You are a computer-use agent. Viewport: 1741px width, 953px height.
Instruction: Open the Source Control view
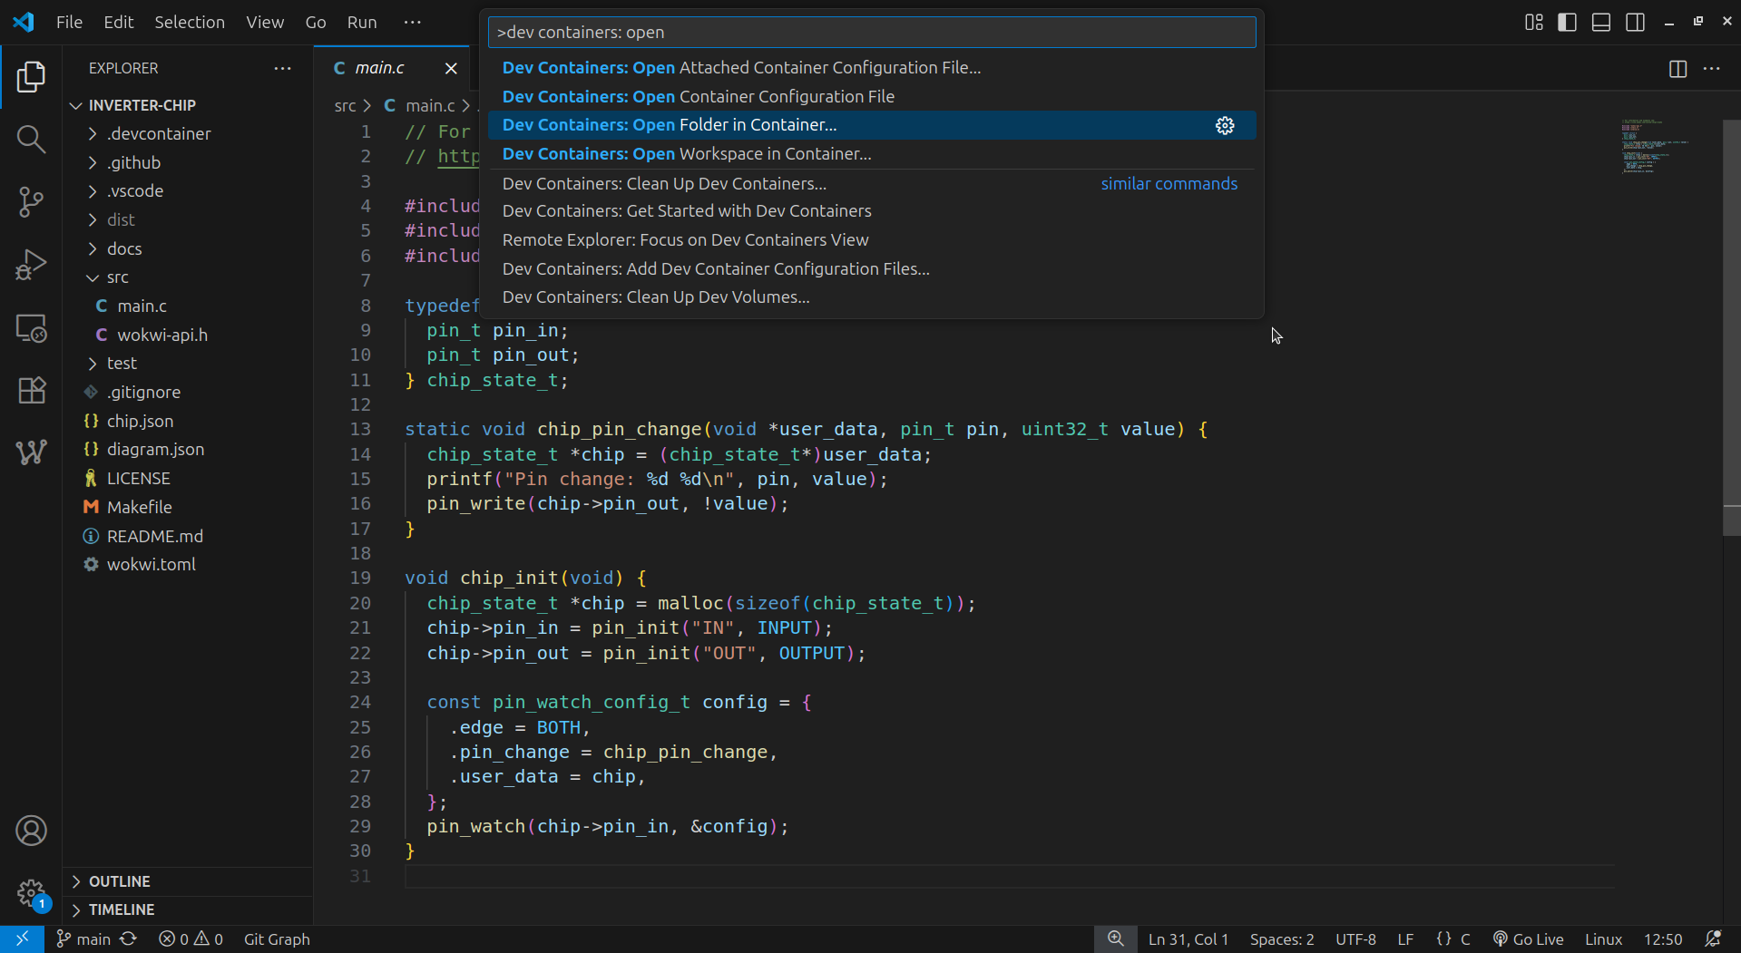coord(31,201)
